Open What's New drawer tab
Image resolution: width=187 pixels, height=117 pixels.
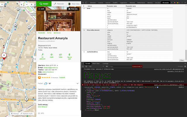[96, 63]
